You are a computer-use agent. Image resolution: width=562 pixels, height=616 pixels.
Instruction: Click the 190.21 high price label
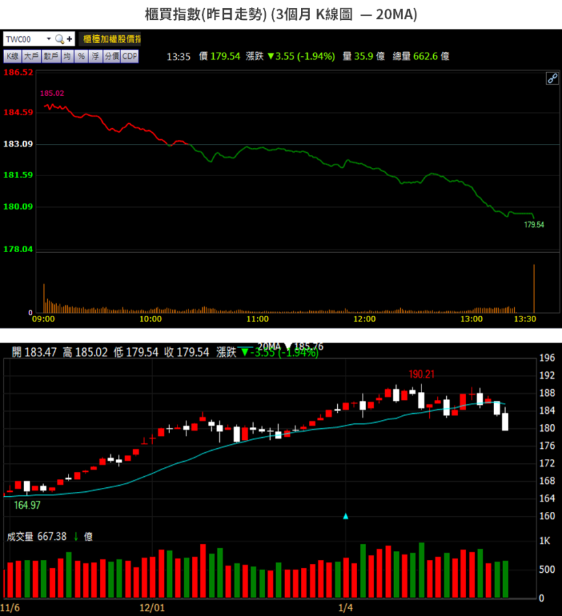pos(422,375)
